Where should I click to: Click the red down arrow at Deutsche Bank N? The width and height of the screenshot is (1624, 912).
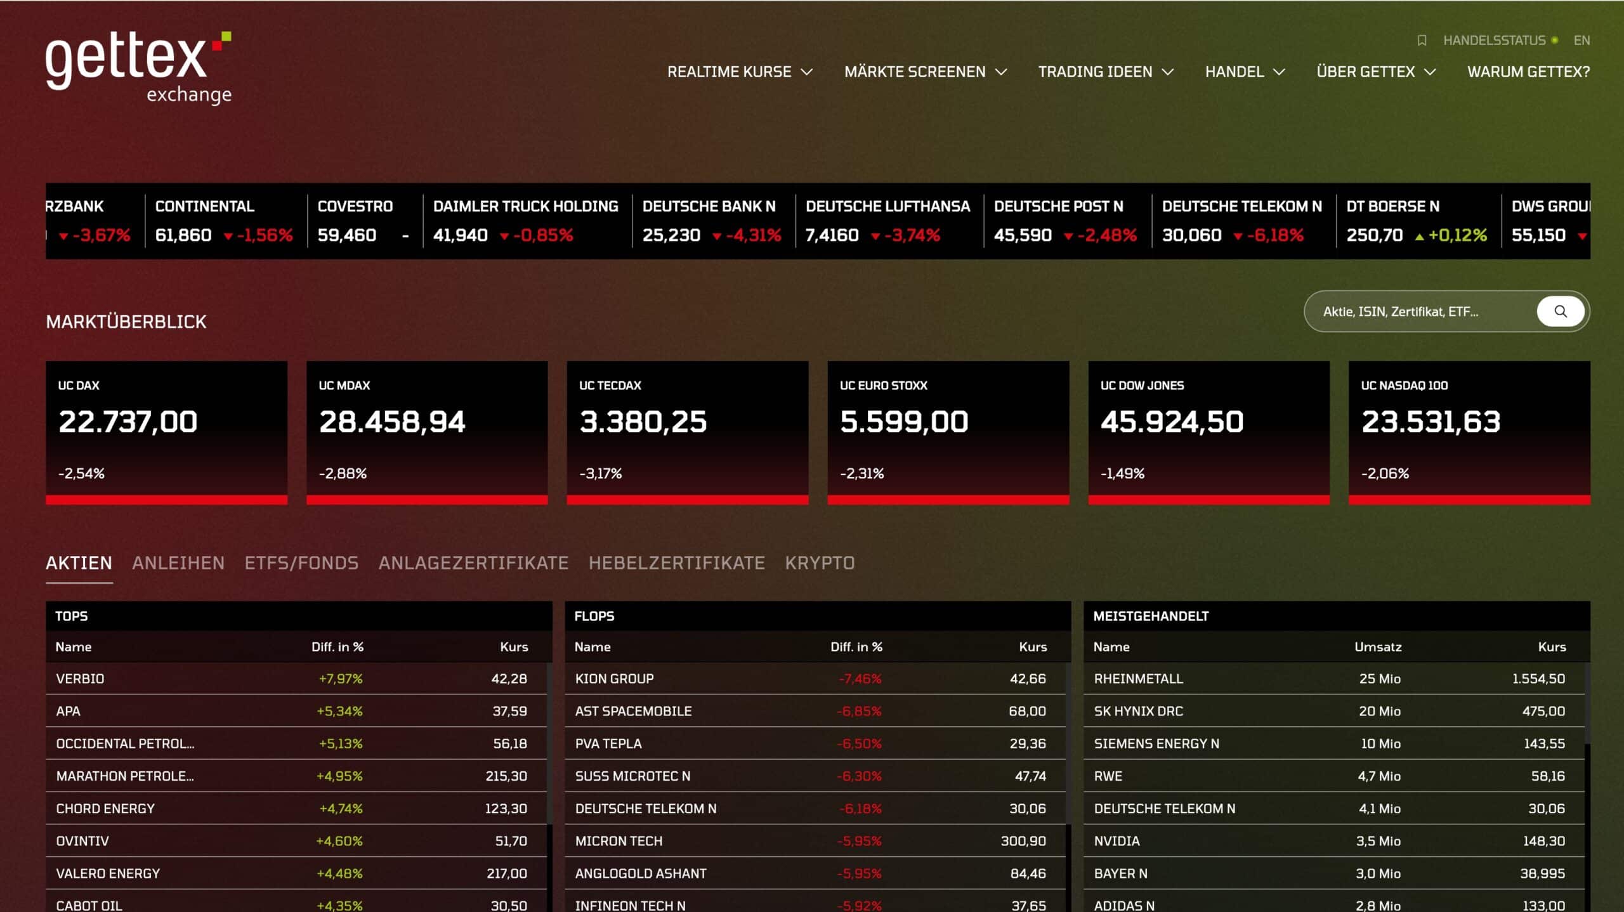point(716,237)
